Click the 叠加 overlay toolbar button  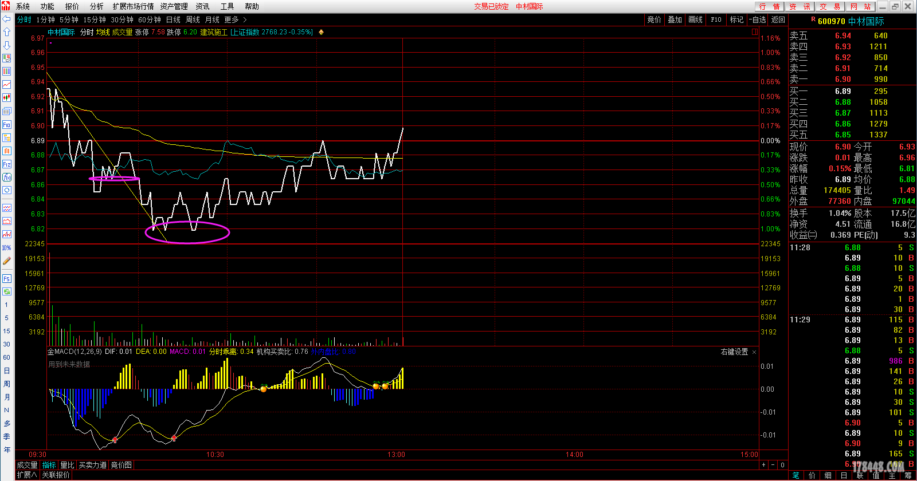tap(675, 19)
